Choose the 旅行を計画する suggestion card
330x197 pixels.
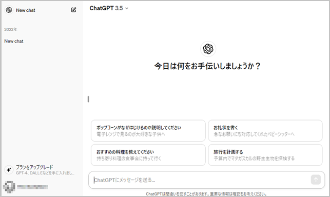click(x=265, y=155)
